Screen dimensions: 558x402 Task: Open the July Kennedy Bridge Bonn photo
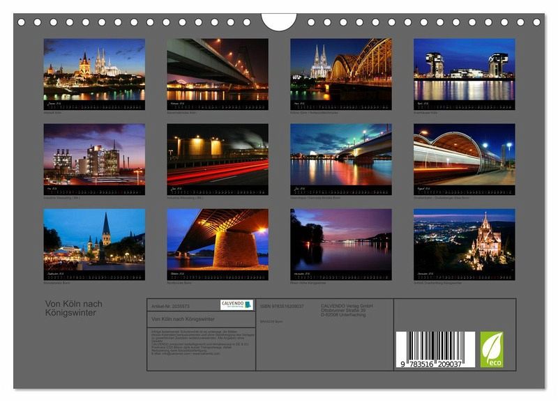(340, 155)
